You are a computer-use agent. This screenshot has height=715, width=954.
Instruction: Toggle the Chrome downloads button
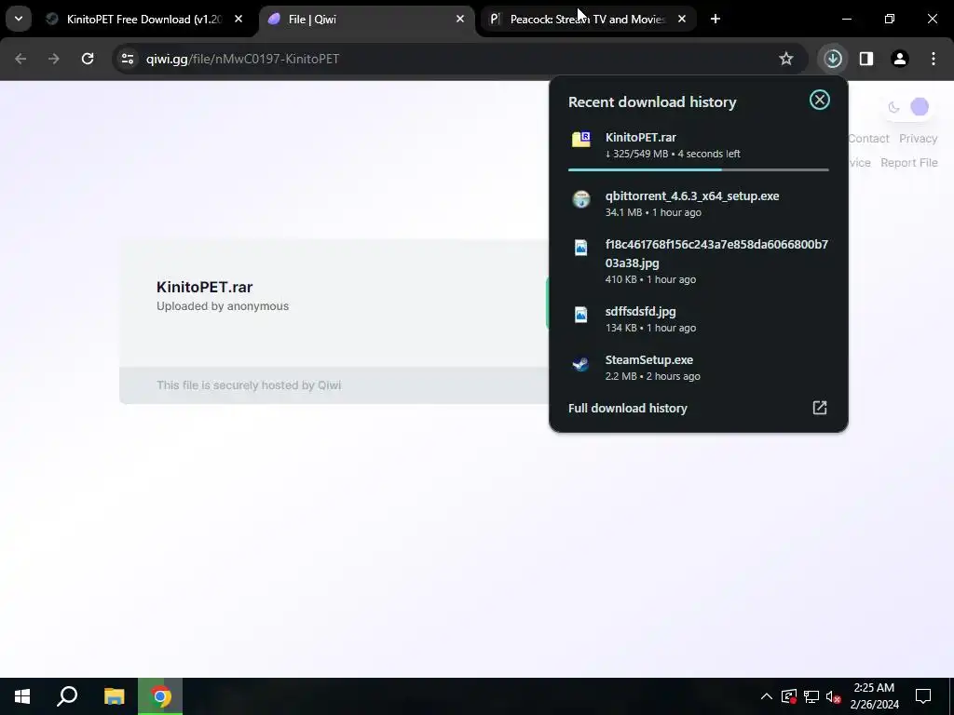tap(833, 59)
